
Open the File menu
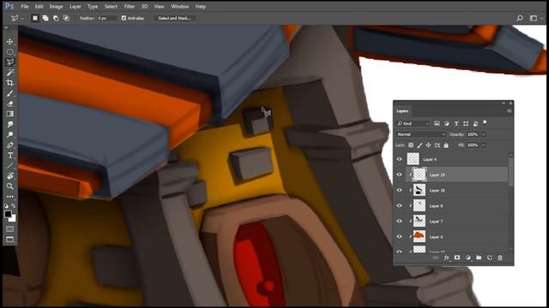[25, 7]
